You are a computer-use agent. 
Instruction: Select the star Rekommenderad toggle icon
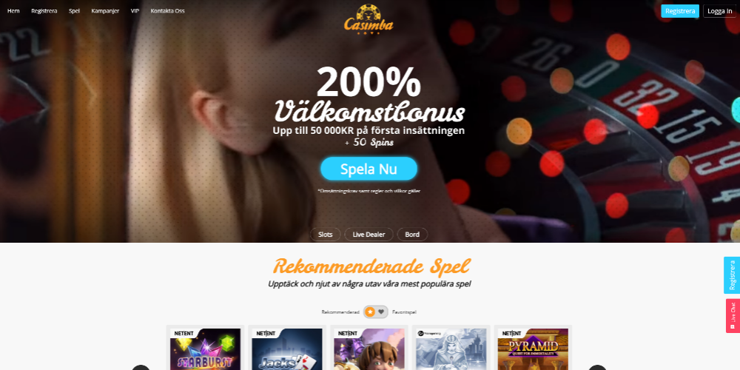click(x=371, y=312)
